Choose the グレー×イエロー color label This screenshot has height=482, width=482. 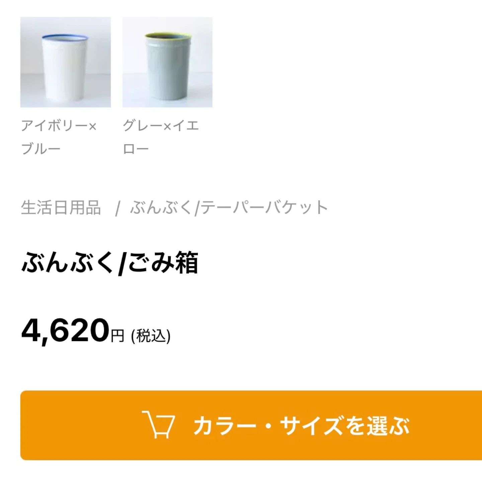(x=161, y=137)
